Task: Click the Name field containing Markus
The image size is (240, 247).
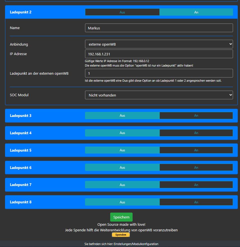Action: click(159, 28)
